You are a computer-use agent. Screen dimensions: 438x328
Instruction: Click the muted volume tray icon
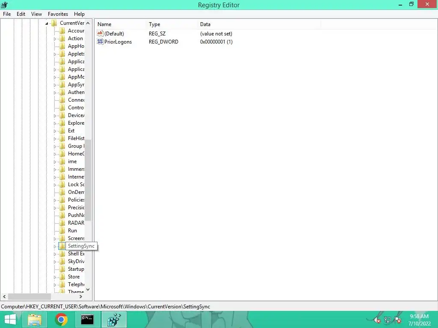(377, 319)
